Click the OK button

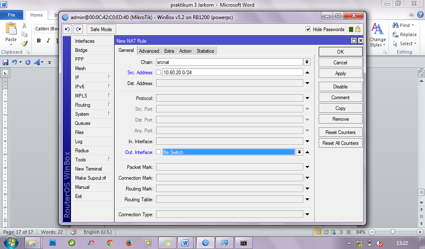[x=340, y=52]
